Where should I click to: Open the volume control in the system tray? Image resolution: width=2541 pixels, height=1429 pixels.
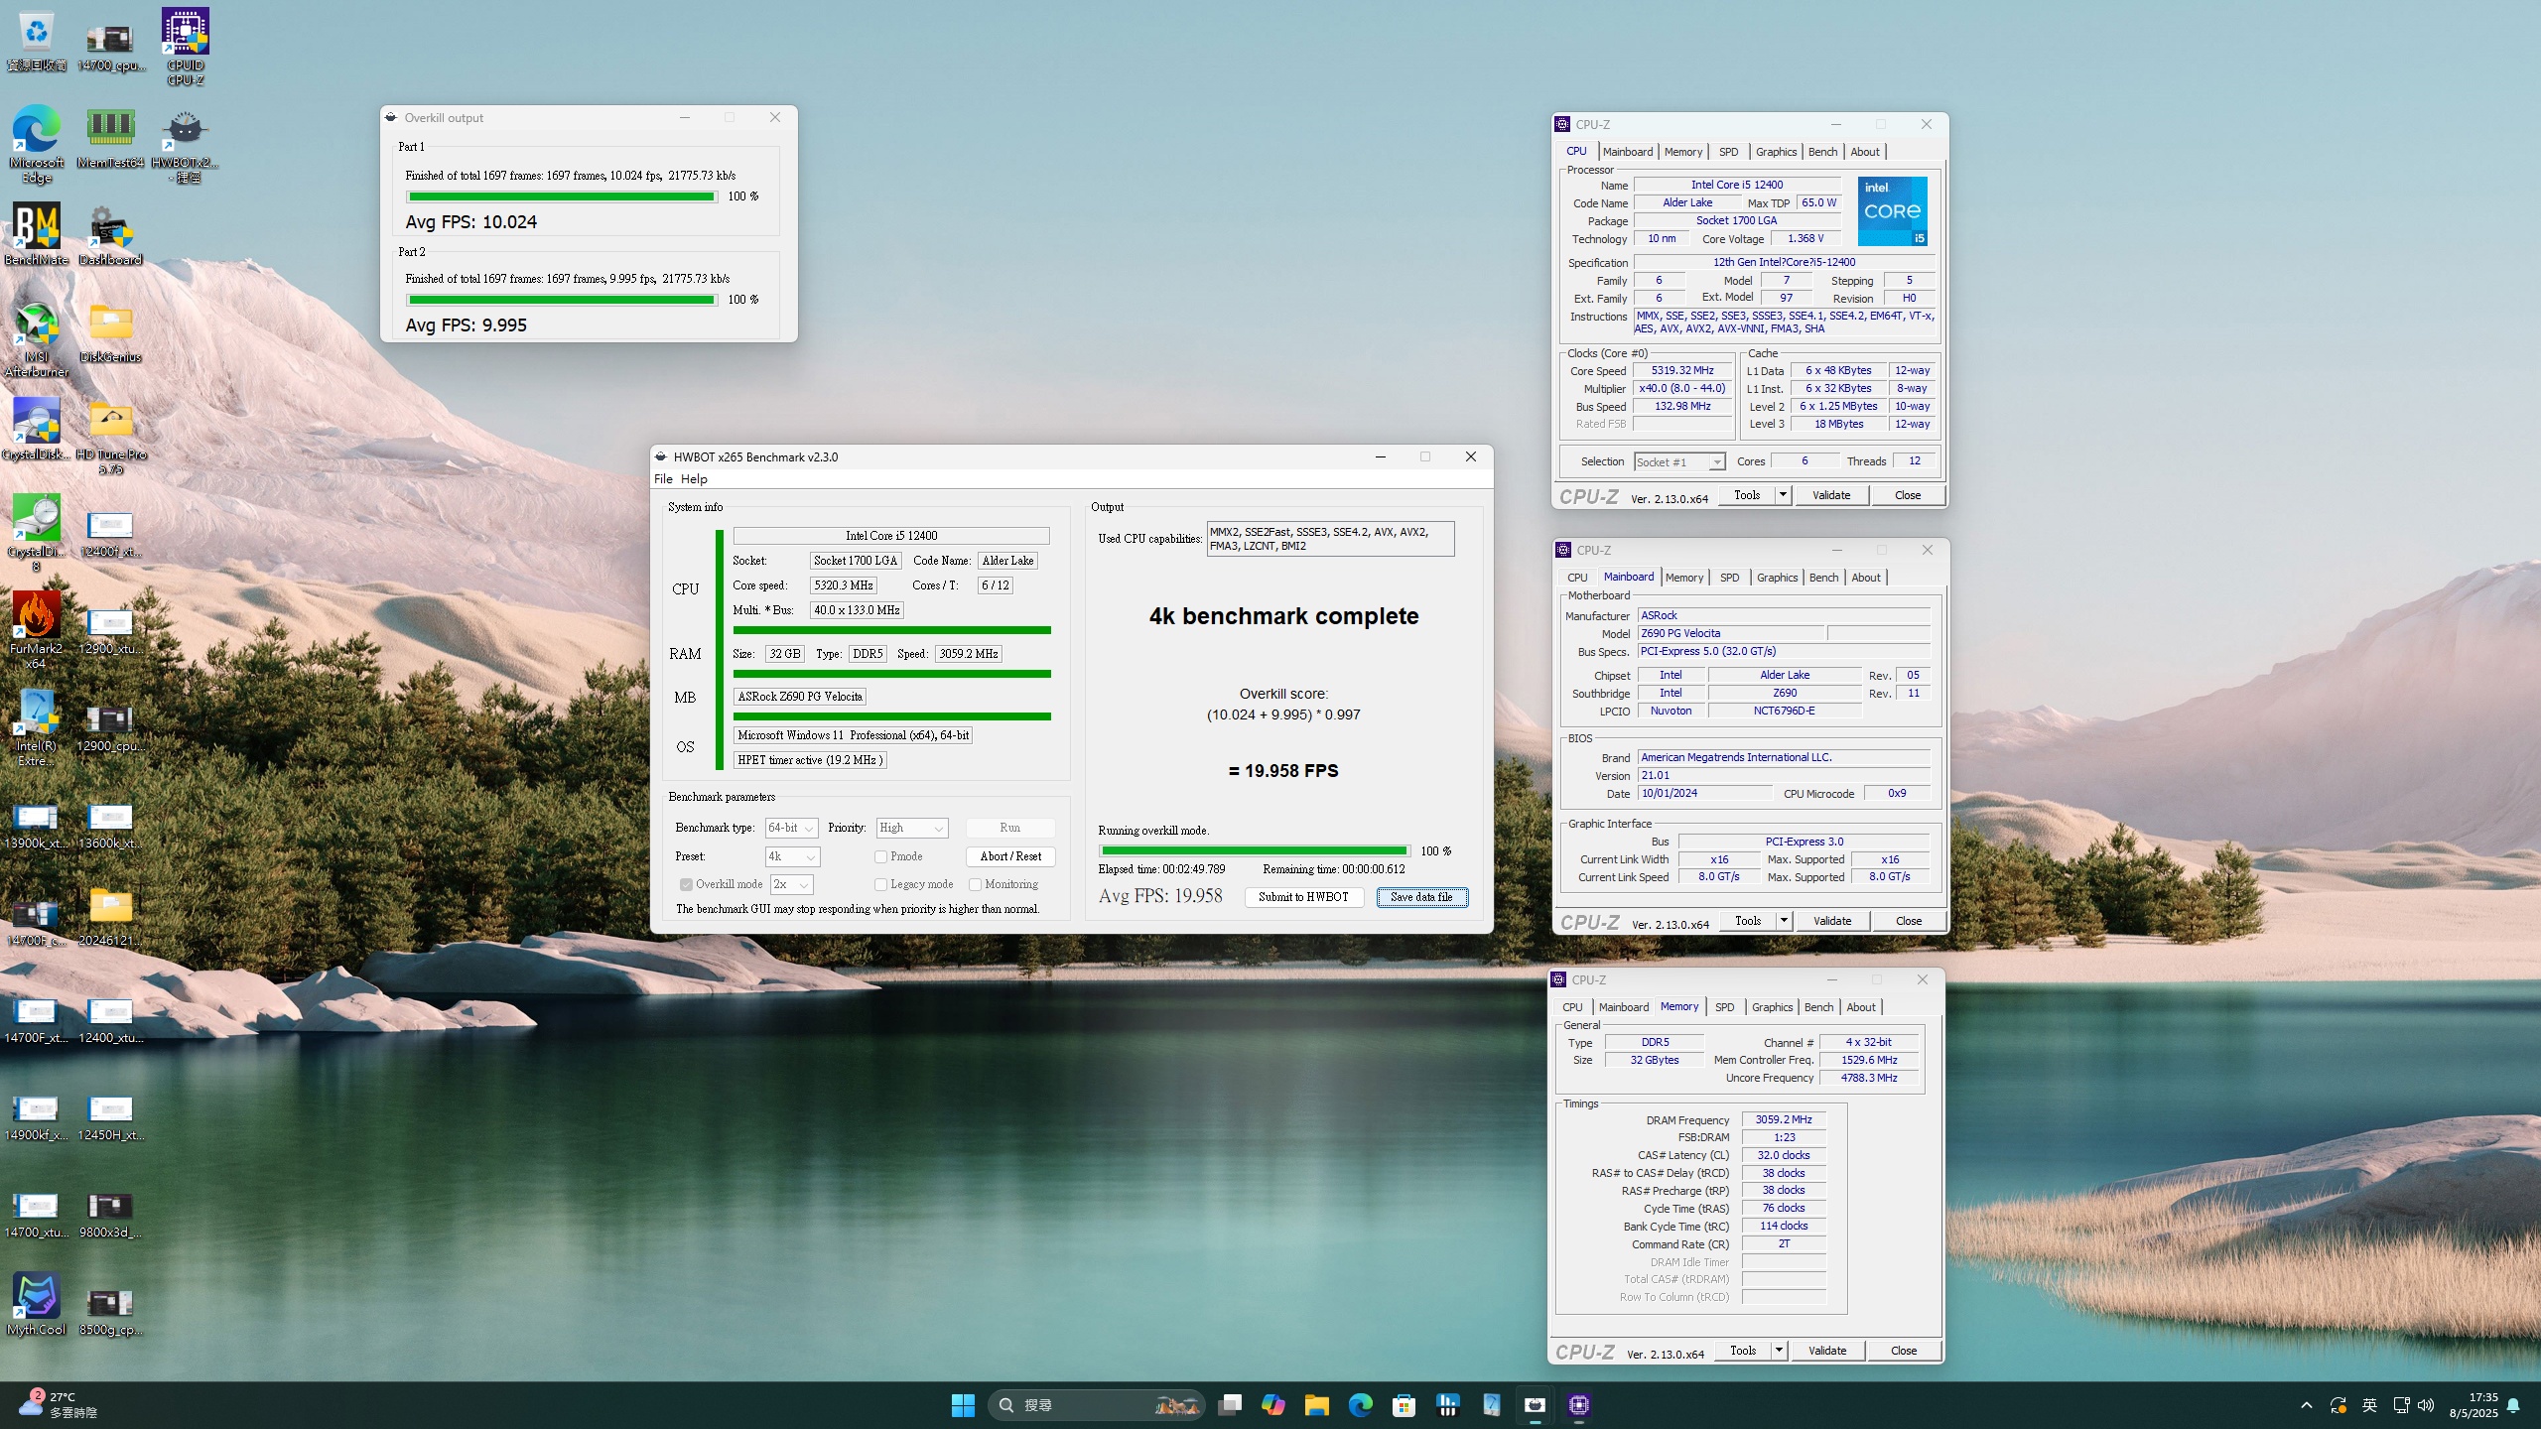tap(2426, 1405)
